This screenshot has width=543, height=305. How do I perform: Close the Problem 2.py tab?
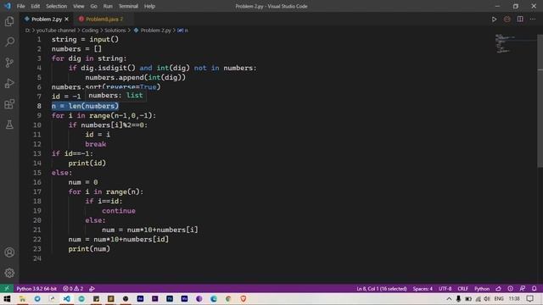pyautogui.click(x=66, y=19)
